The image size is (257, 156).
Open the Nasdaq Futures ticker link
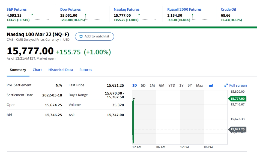pos(127,10)
